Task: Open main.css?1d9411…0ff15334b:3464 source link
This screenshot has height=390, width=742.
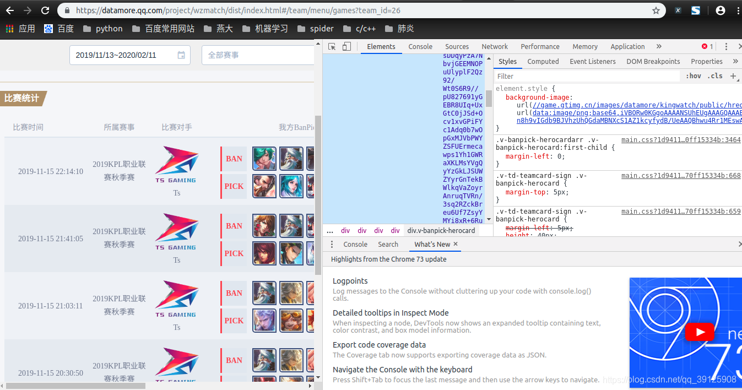Action: coord(681,140)
